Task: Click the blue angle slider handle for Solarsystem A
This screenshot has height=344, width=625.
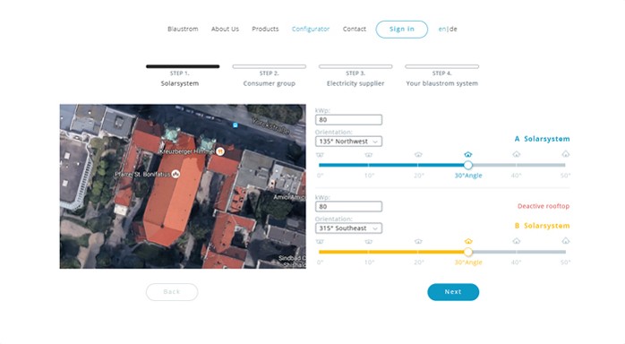Action: (x=468, y=165)
